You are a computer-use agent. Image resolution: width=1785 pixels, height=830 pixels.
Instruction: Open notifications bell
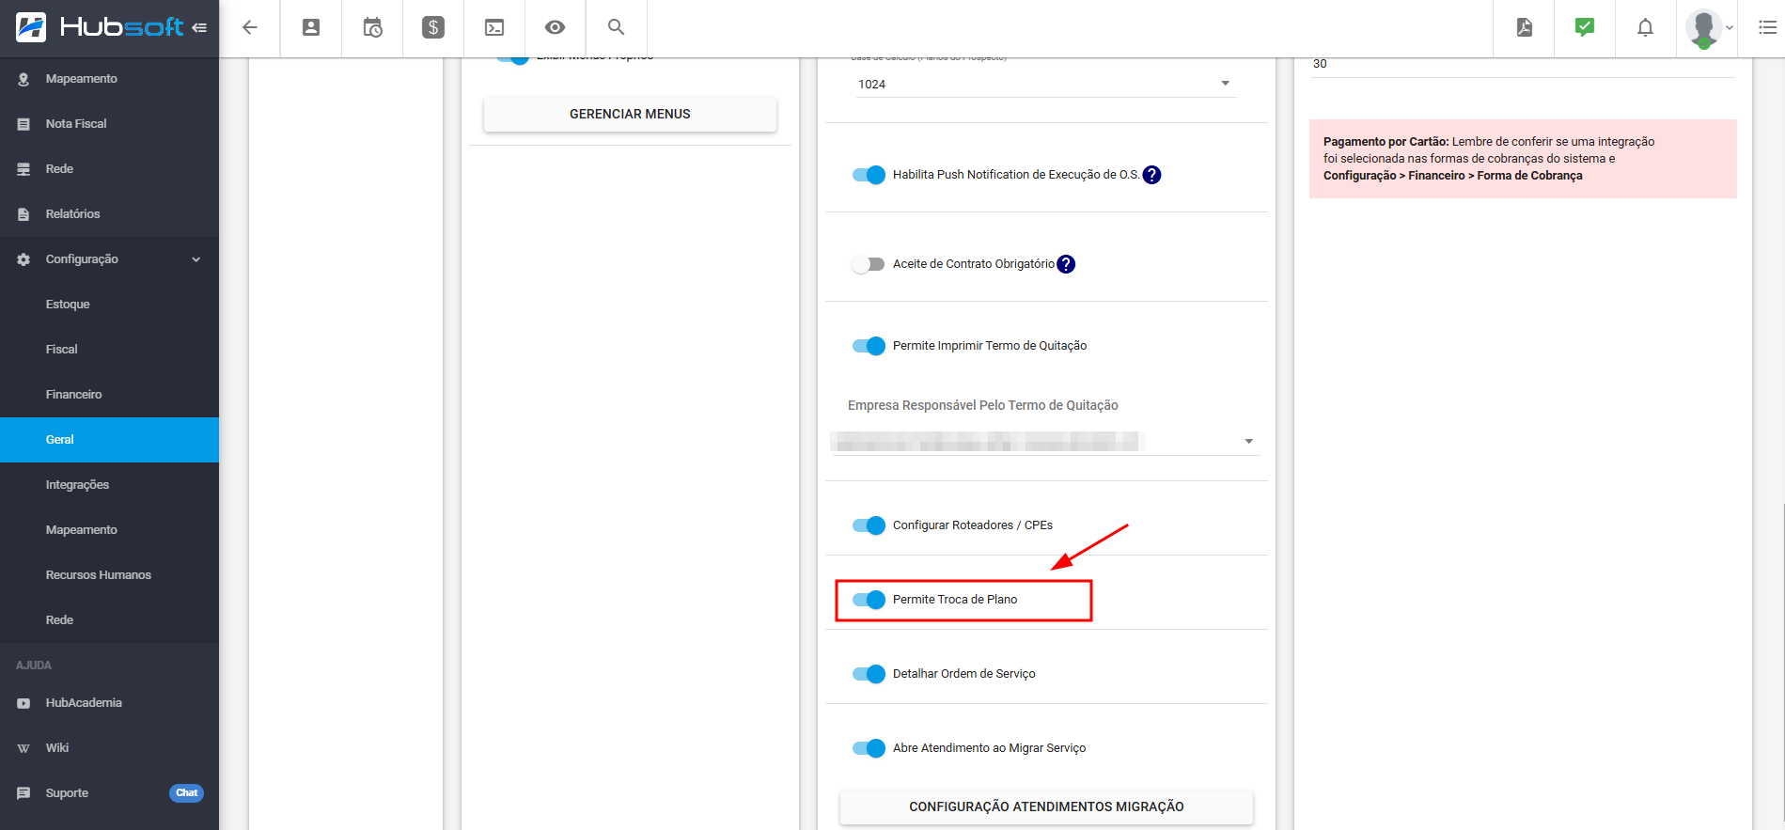coord(1645,28)
